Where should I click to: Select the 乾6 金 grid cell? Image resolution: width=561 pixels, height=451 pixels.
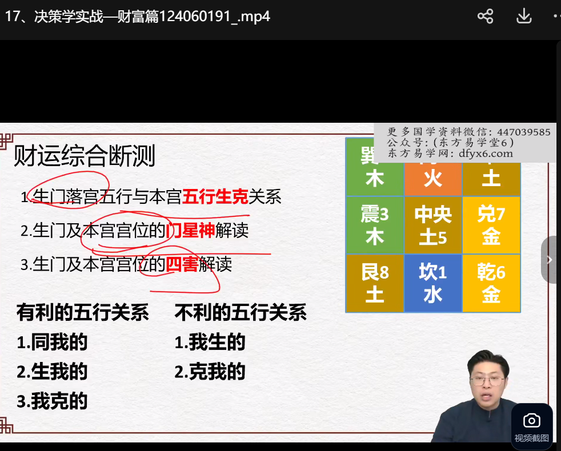tap(491, 284)
